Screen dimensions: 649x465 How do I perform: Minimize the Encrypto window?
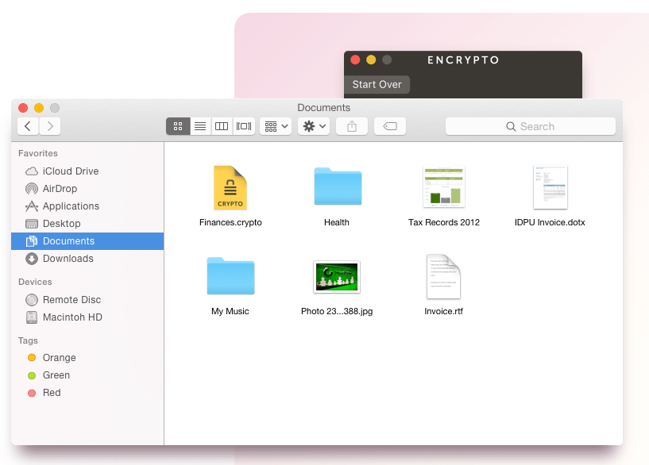pos(371,60)
